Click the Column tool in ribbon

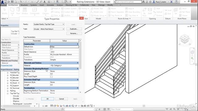[45, 11]
